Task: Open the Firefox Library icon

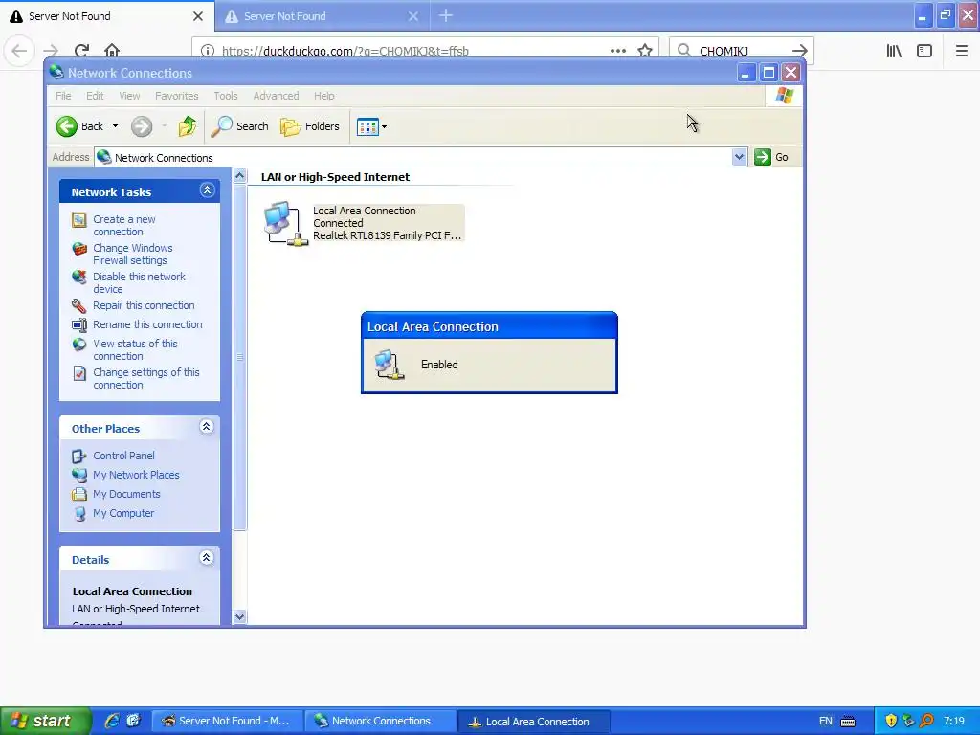Action: pyautogui.click(x=894, y=51)
